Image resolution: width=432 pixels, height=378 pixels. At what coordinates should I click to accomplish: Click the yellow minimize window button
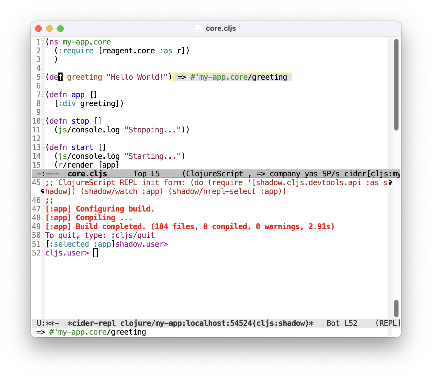tap(49, 29)
